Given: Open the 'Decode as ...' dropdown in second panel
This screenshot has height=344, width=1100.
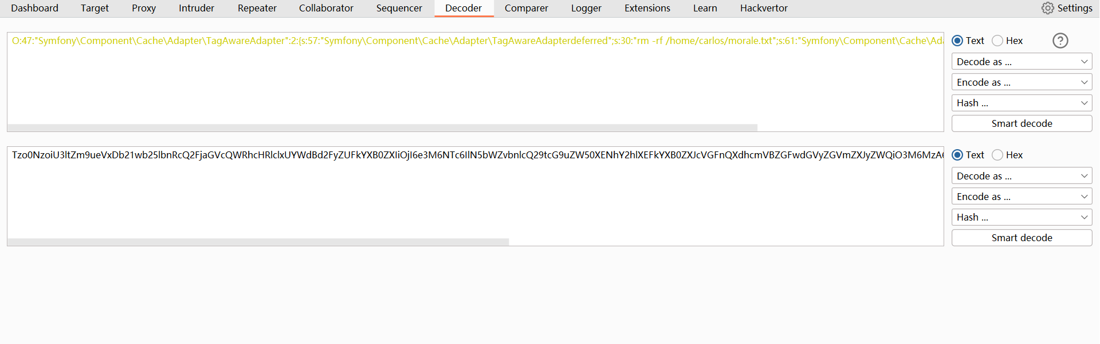Looking at the screenshot, I should [1022, 176].
